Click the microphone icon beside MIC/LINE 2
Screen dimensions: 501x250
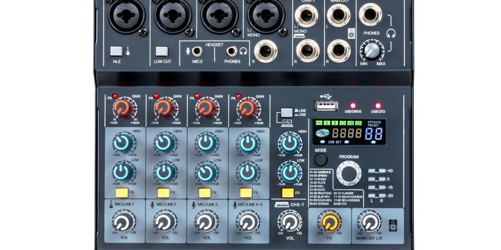tap(152, 204)
